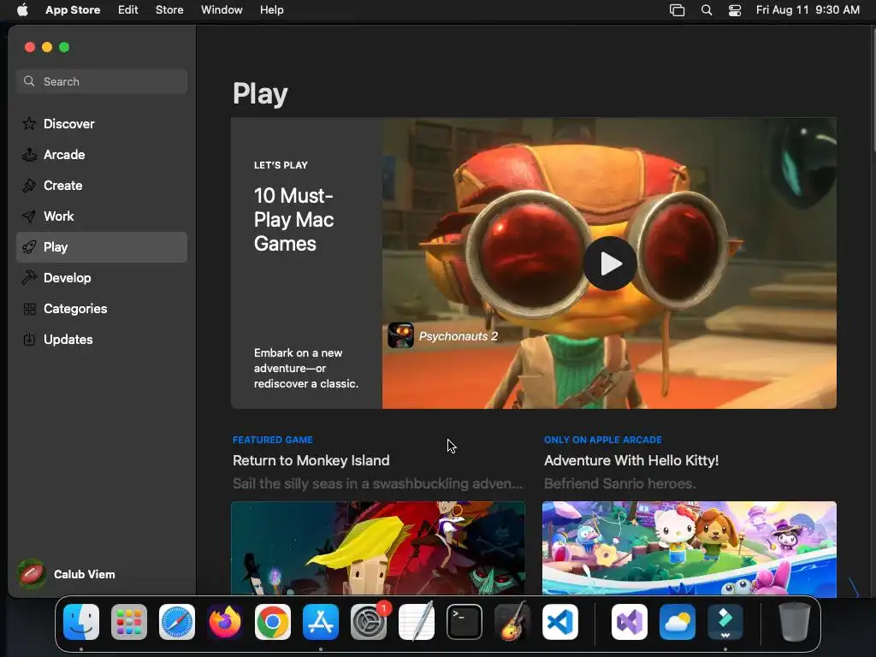The width and height of the screenshot is (876, 657).
Task: Click the sidebar Search field
Action: point(102,81)
